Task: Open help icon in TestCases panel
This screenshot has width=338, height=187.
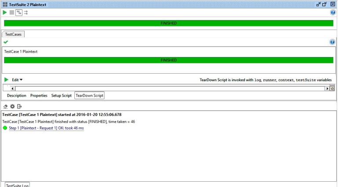Action: coord(332,42)
